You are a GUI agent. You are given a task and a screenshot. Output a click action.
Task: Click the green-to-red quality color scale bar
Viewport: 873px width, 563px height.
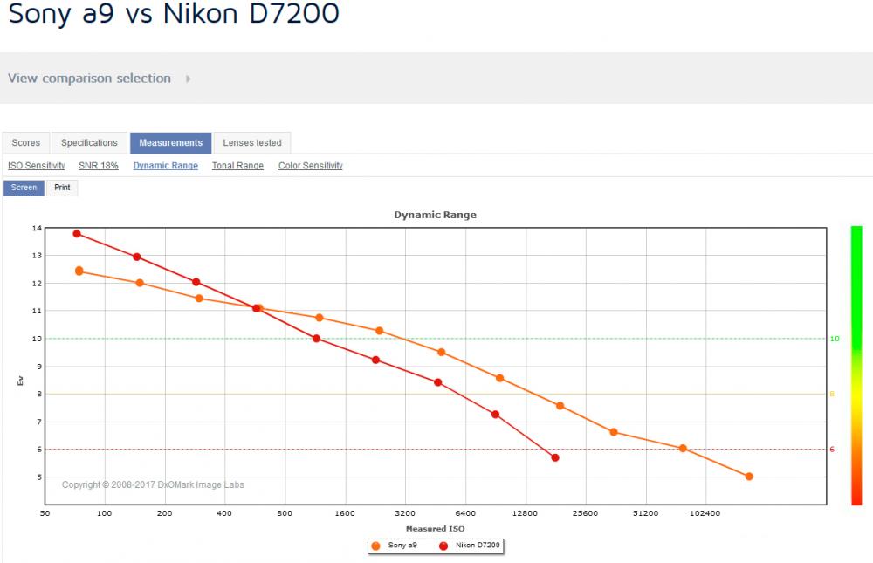pos(856,366)
